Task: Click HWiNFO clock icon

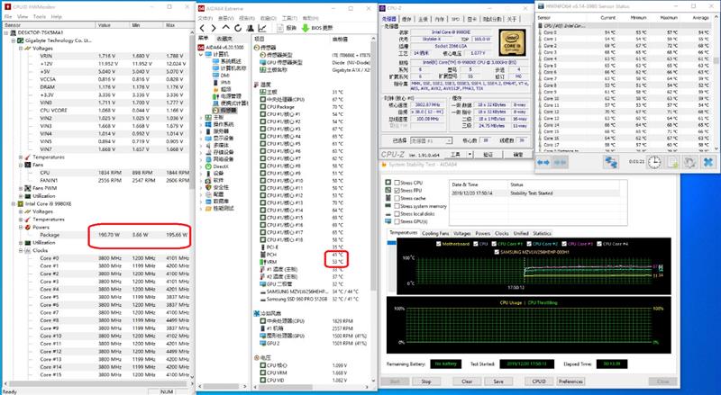Action: [654, 162]
